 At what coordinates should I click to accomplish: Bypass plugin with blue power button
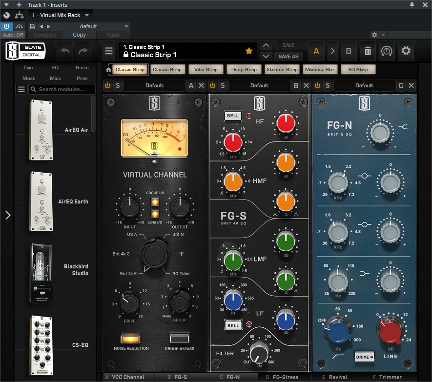6,26
